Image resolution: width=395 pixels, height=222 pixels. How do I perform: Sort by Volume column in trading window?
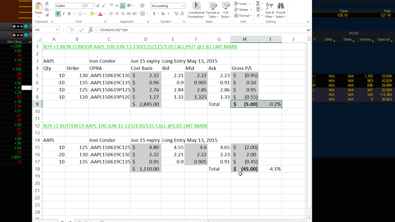point(364,39)
